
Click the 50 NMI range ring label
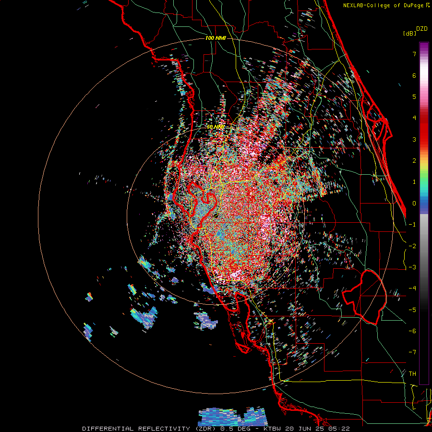[216, 127]
